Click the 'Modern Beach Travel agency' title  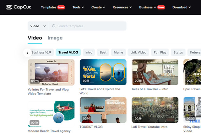(49, 131)
